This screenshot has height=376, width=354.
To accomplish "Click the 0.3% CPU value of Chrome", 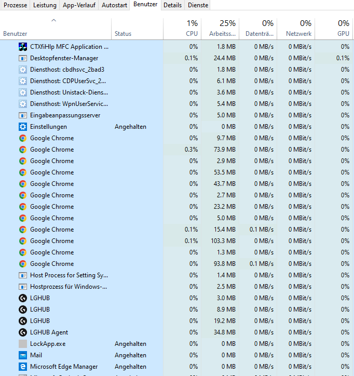I will pyautogui.click(x=191, y=150).
